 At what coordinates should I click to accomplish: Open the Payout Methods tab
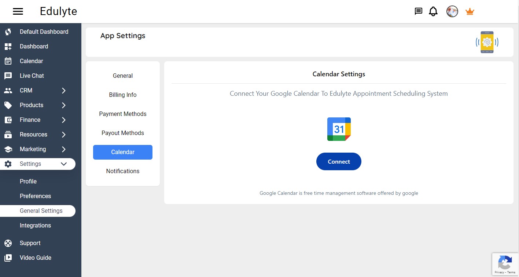point(123,133)
